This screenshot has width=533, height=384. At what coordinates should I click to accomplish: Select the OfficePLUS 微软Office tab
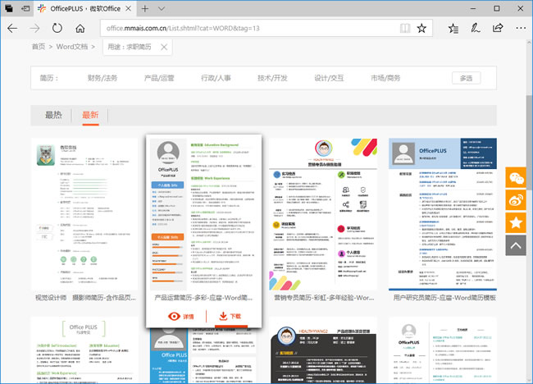tap(85, 8)
